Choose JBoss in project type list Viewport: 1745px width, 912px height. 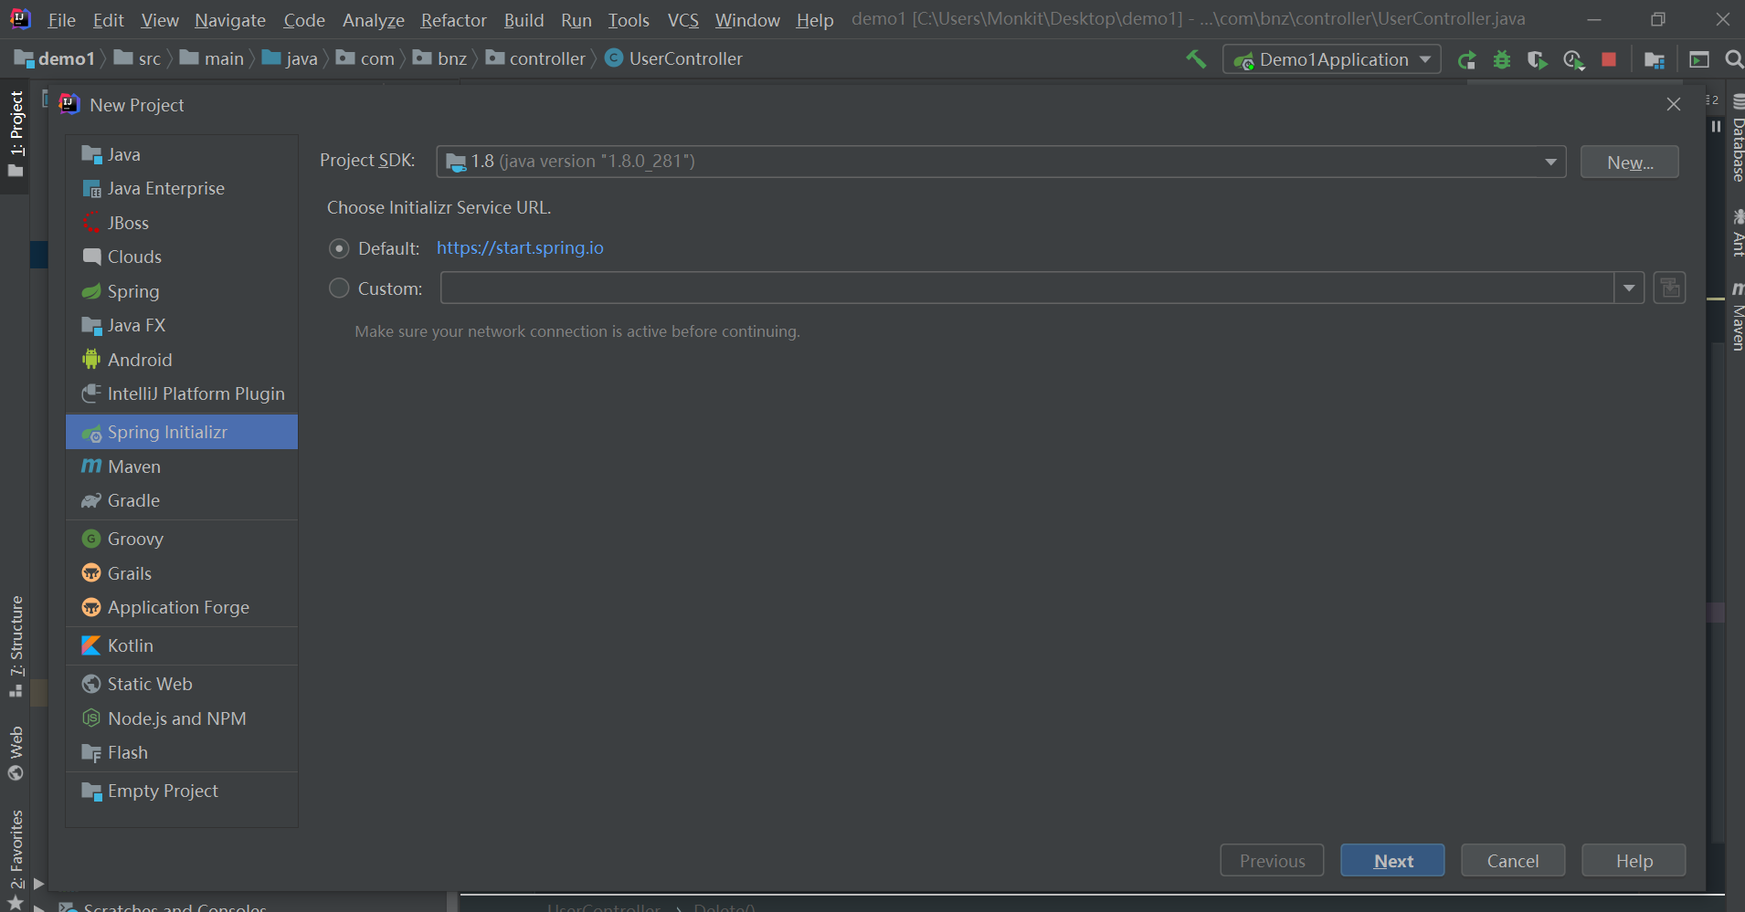(x=182, y=223)
